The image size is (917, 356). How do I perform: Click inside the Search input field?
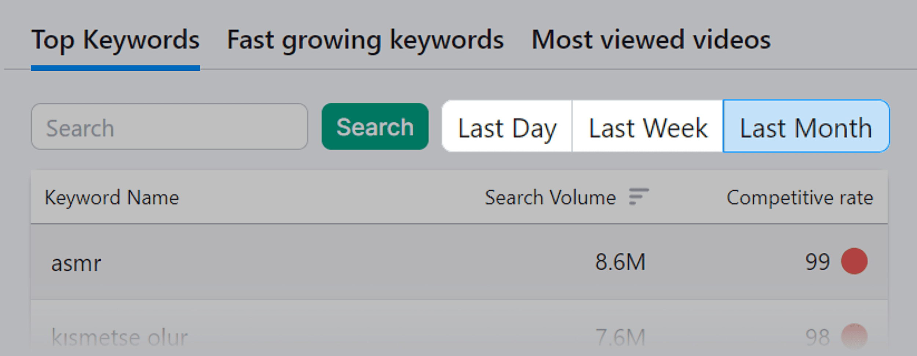tap(169, 127)
